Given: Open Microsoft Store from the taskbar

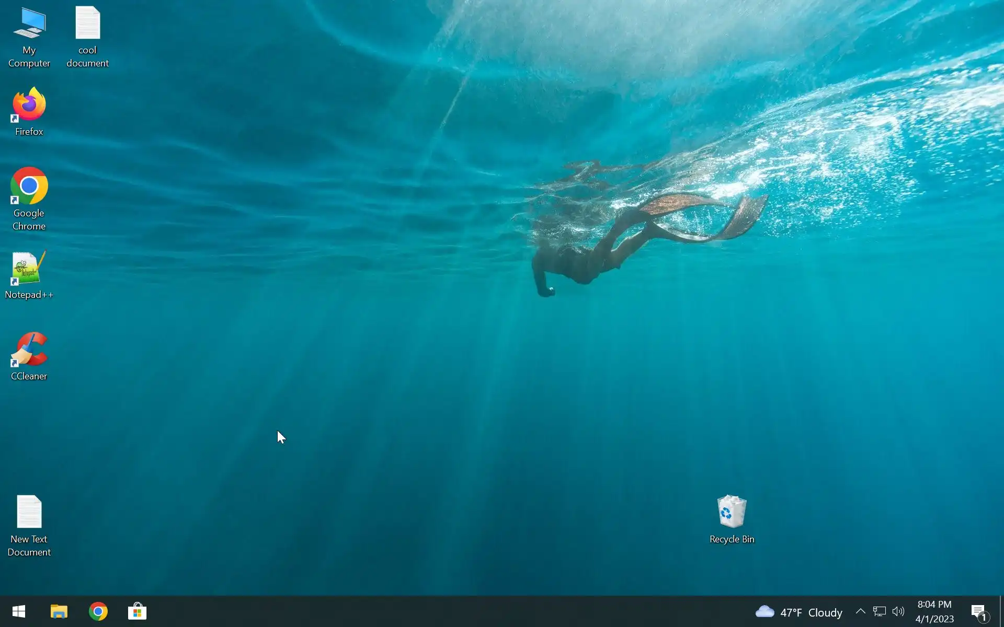Looking at the screenshot, I should point(138,611).
